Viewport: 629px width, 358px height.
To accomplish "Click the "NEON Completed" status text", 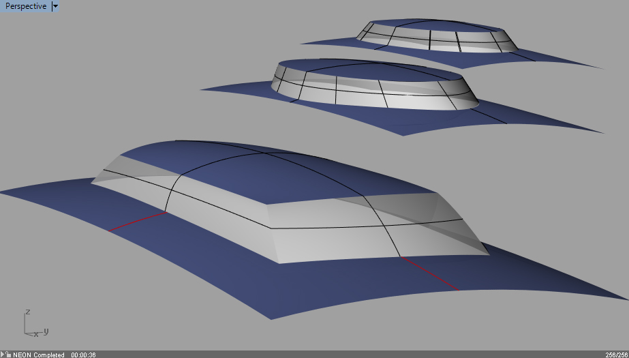I will pos(39,355).
